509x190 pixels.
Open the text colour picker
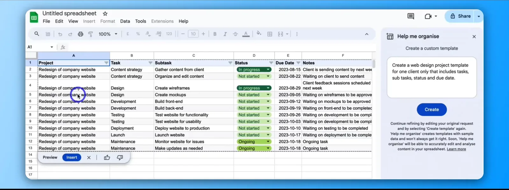[x=246, y=34]
